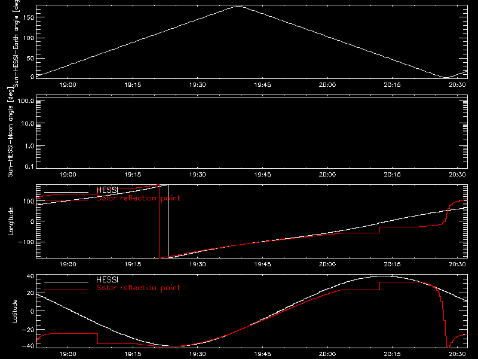Click the -20 tick on Latitude axis

(x=28, y=330)
